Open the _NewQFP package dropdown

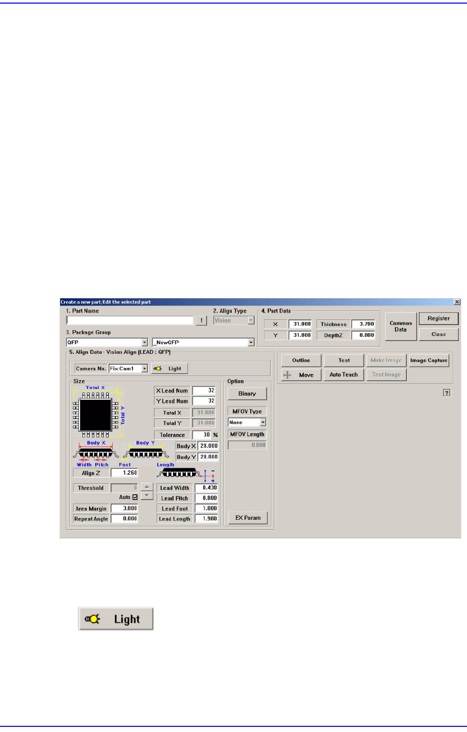click(x=251, y=343)
